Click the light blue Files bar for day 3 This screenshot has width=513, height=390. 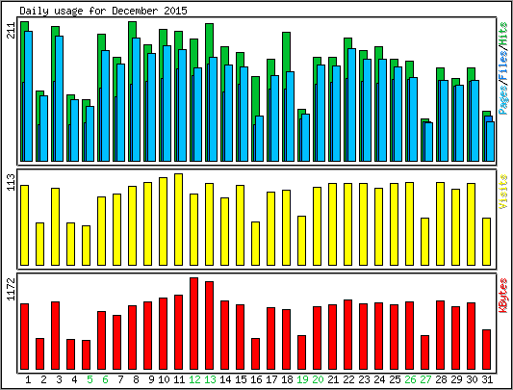pos(60,98)
